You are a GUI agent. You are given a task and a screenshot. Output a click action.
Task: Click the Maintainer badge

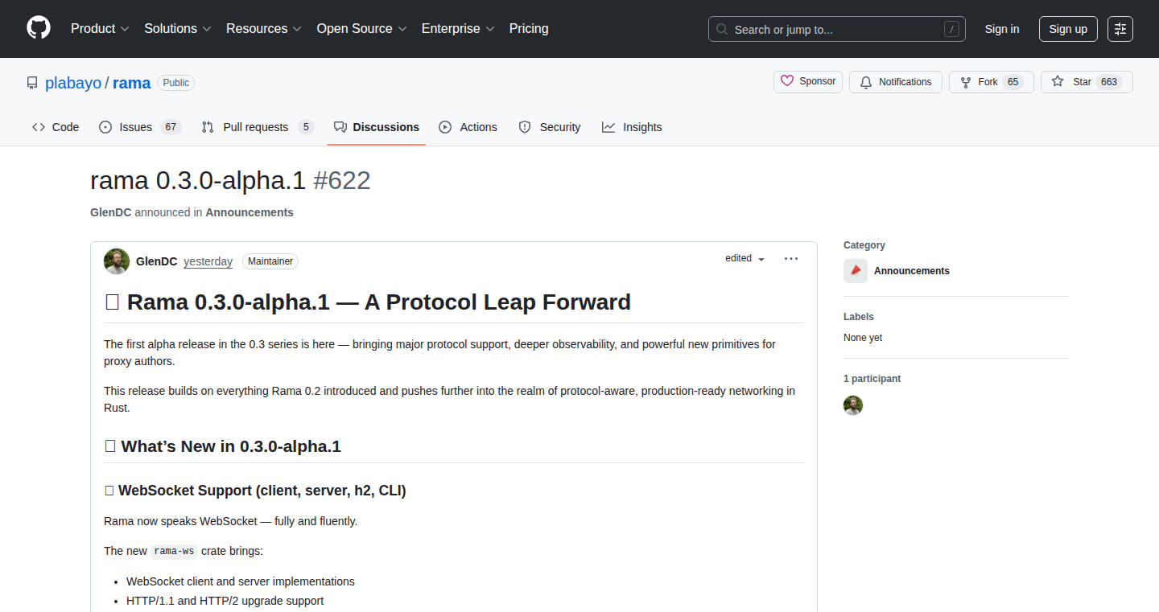coord(270,261)
